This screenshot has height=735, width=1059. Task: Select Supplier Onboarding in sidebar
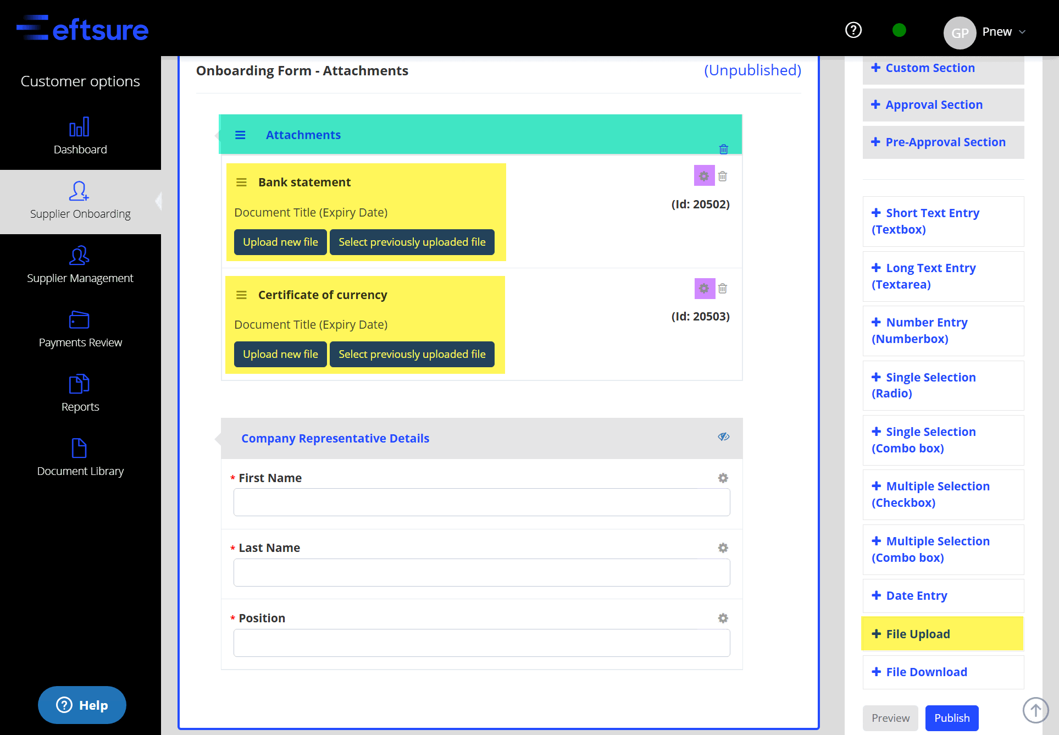[80, 201]
